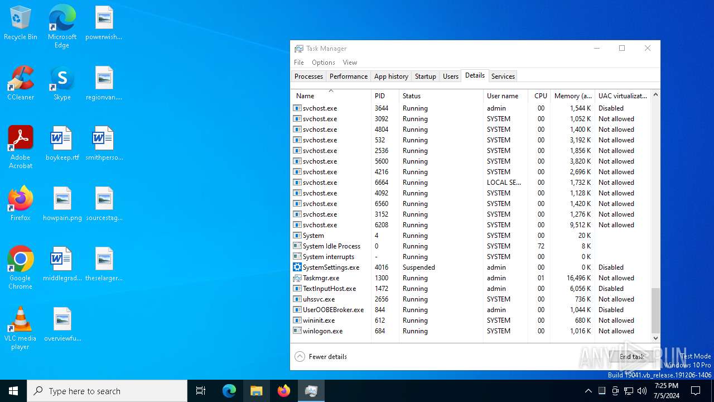This screenshot has width=714, height=402.
Task: Launch Firefox from the desktop
Action: [21, 204]
